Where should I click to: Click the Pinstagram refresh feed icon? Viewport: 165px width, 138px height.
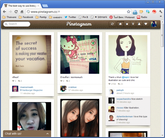112,24
